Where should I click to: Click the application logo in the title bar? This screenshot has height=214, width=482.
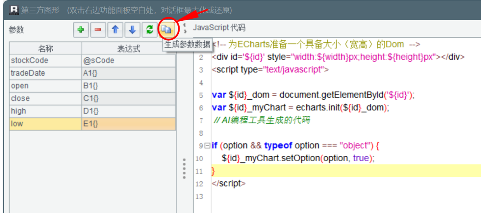point(14,10)
